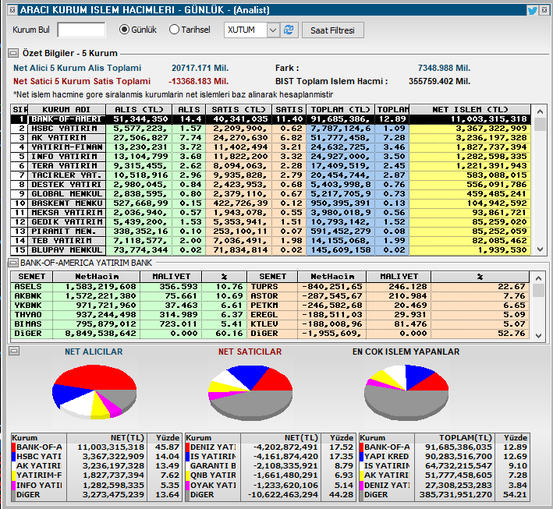Select the TERA YATIRIM row
Viewport: 553px width, 509px height.
tap(271, 166)
